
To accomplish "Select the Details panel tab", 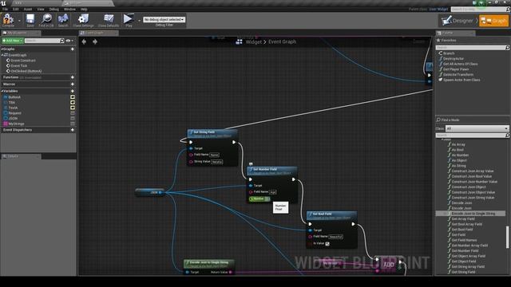I will (x=21, y=156).
